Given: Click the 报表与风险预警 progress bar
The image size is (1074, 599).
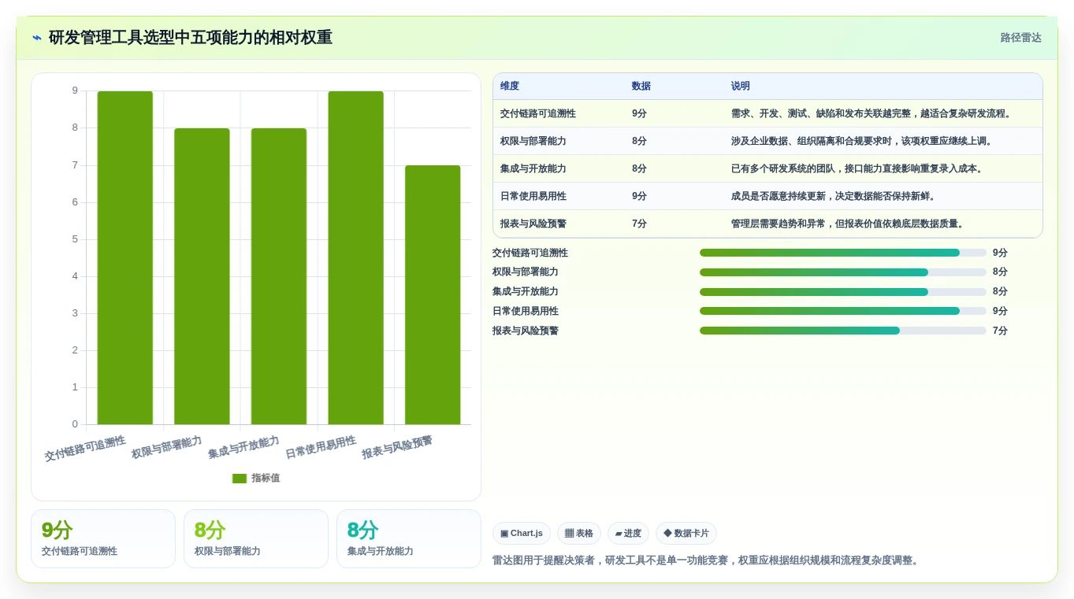Looking at the screenshot, I should (x=843, y=331).
